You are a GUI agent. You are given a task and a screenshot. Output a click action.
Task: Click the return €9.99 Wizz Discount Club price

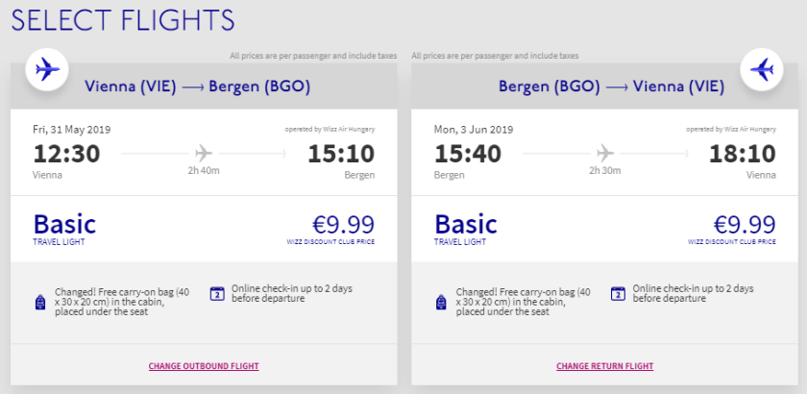(x=744, y=225)
